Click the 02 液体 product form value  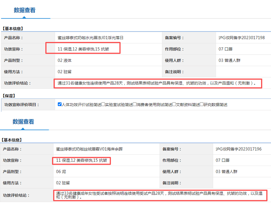click(x=64, y=61)
